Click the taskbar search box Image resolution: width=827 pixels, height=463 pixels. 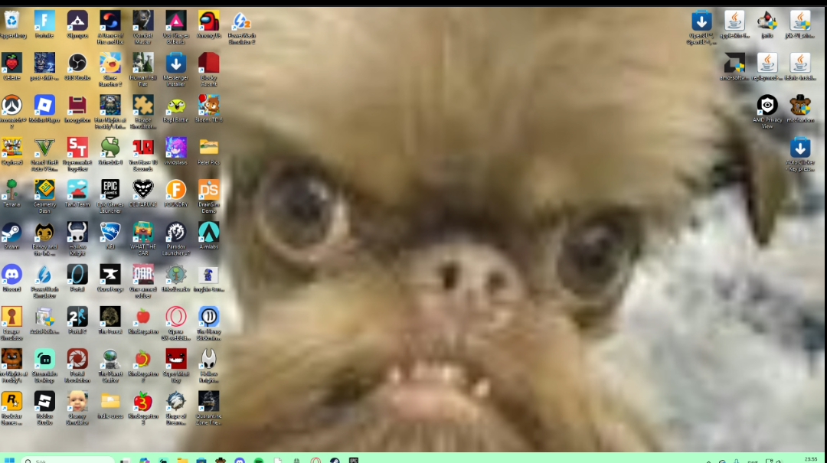point(68,460)
